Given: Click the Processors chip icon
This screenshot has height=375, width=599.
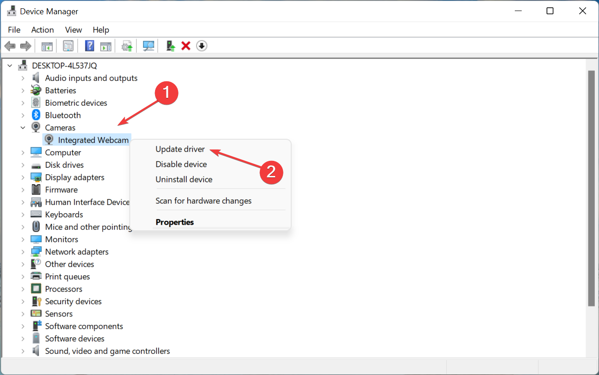Looking at the screenshot, I should 36,289.
